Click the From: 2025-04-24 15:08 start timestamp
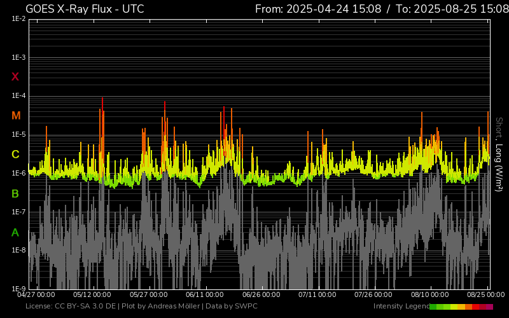Screen dimensions: 509x318 coord(318,9)
